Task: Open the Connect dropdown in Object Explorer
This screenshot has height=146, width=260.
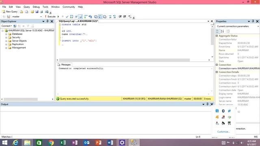Action: click(x=6, y=26)
